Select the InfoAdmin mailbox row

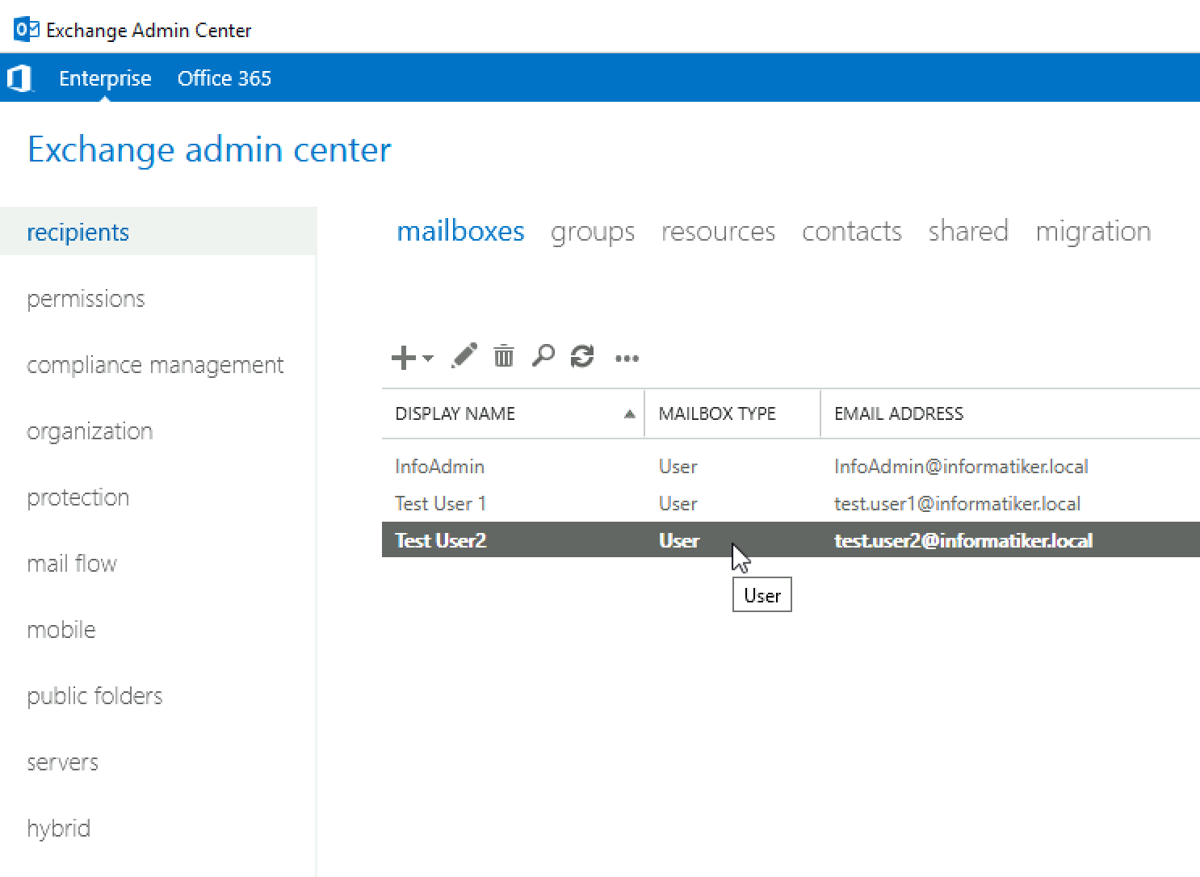point(791,466)
